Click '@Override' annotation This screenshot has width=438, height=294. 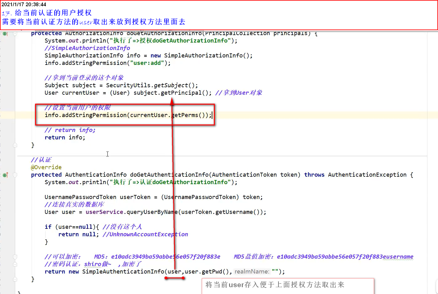pyautogui.click(x=46, y=167)
